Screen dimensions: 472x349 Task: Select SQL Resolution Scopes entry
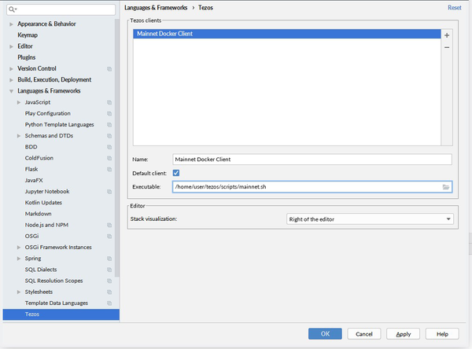53,281
